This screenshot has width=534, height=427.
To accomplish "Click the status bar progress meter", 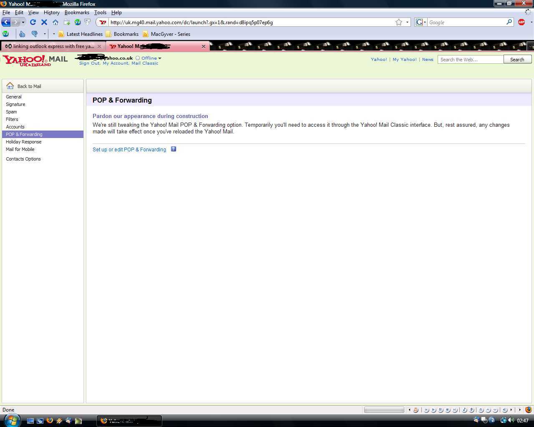I will (384, 410).
